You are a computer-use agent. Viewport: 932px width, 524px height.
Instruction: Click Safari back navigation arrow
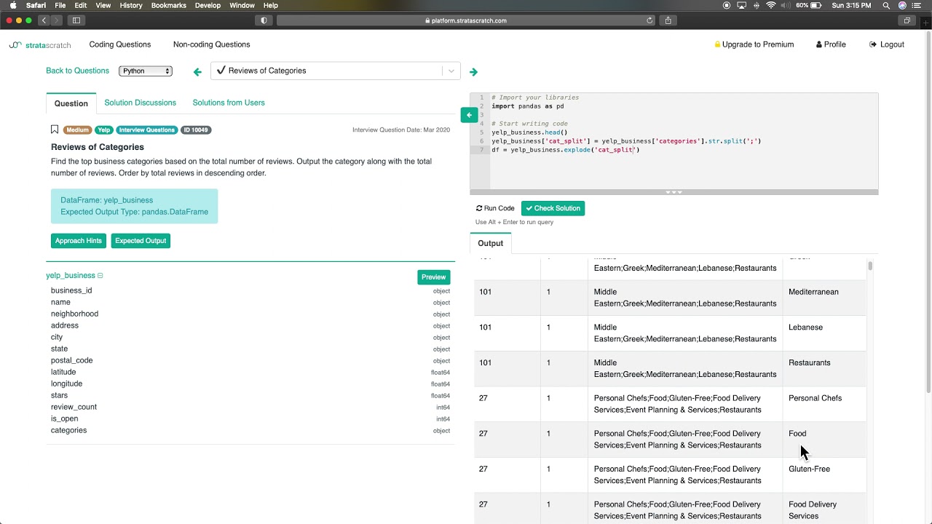point(44,20)
